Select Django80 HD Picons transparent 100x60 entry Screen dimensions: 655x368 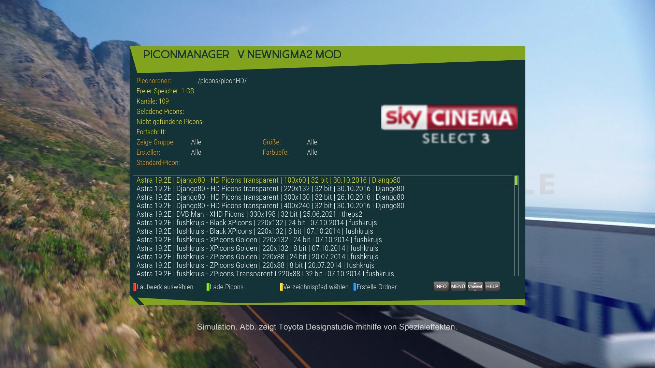pos(268,180)
